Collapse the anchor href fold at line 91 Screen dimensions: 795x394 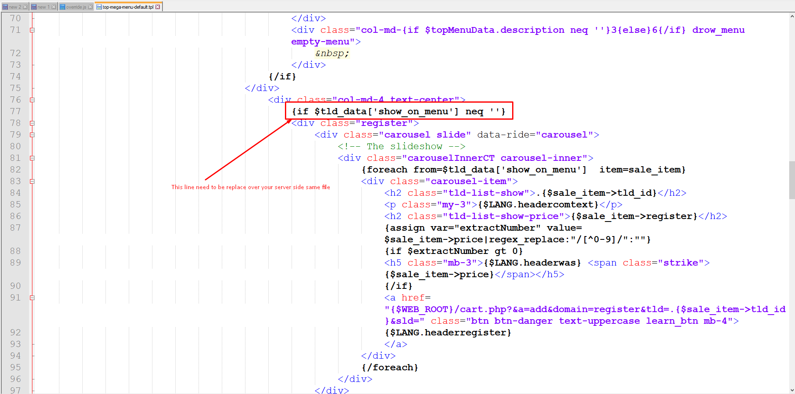(32, 298)
